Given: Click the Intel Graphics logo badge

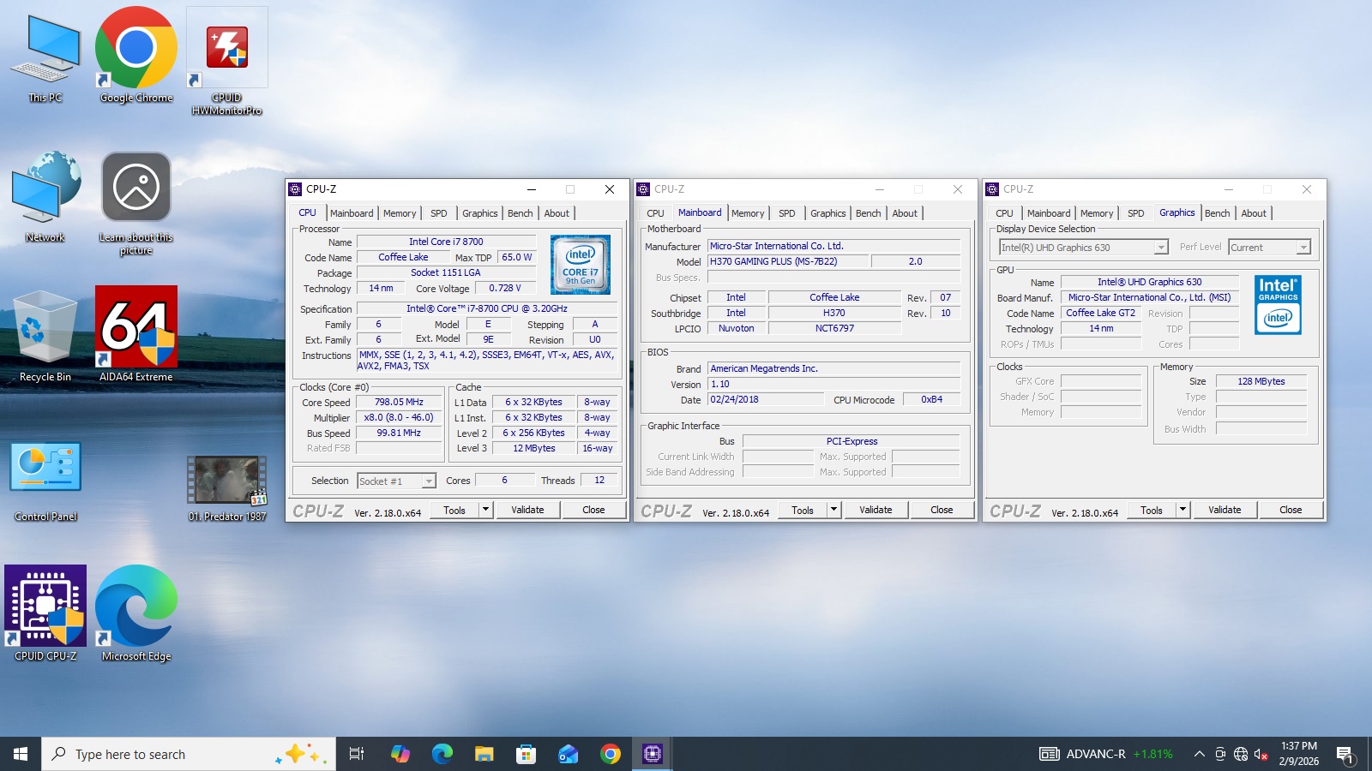Looking at the screenshot, I should click(x=1278, y=305).
